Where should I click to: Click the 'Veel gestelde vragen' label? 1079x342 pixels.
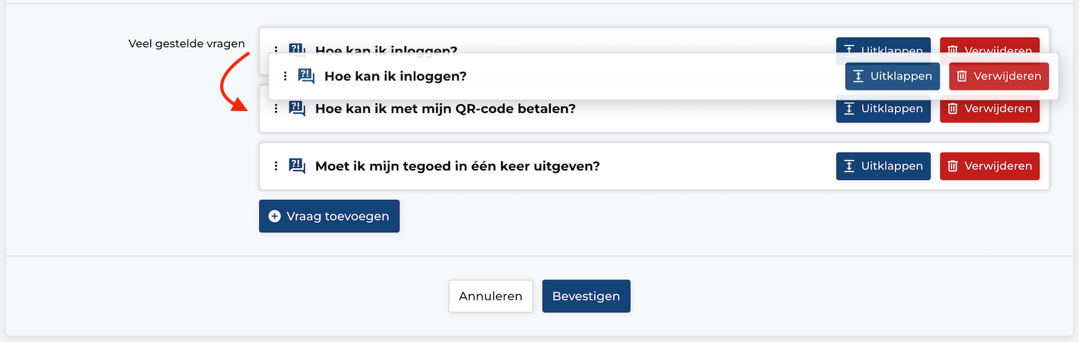point(187,44)
